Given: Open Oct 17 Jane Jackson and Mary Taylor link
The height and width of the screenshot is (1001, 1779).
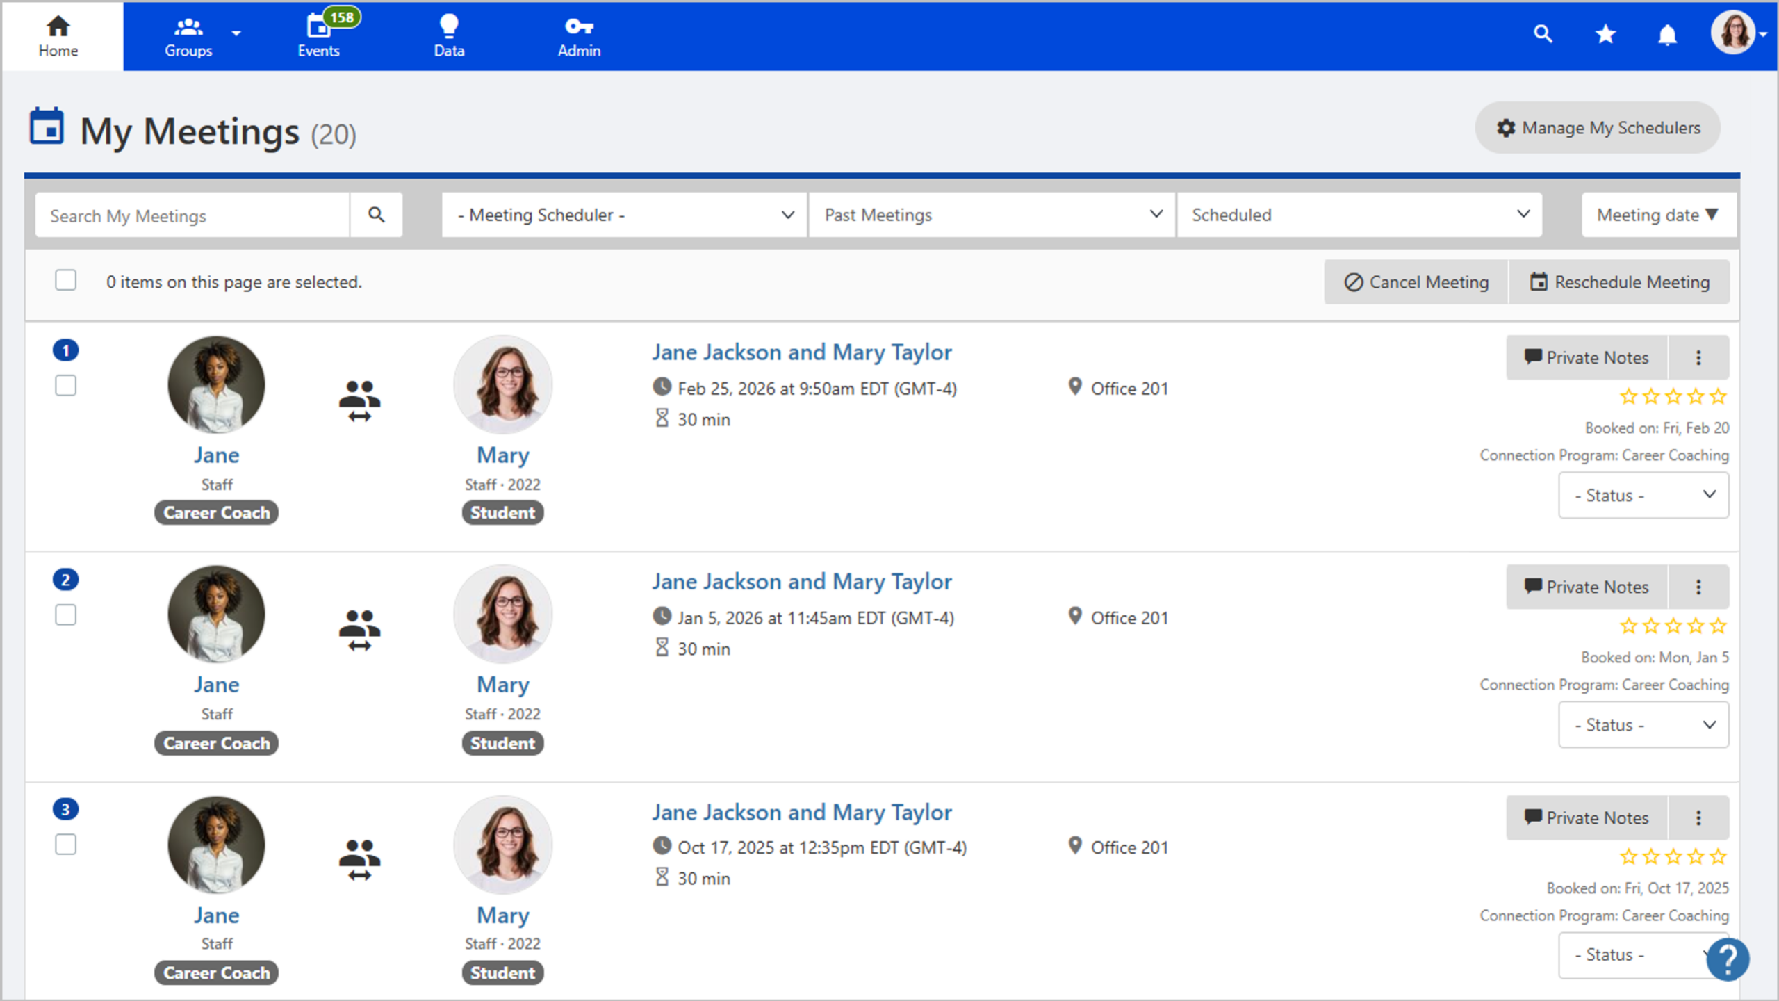Looking at the screenshot, I should click(x=802, y=813).
